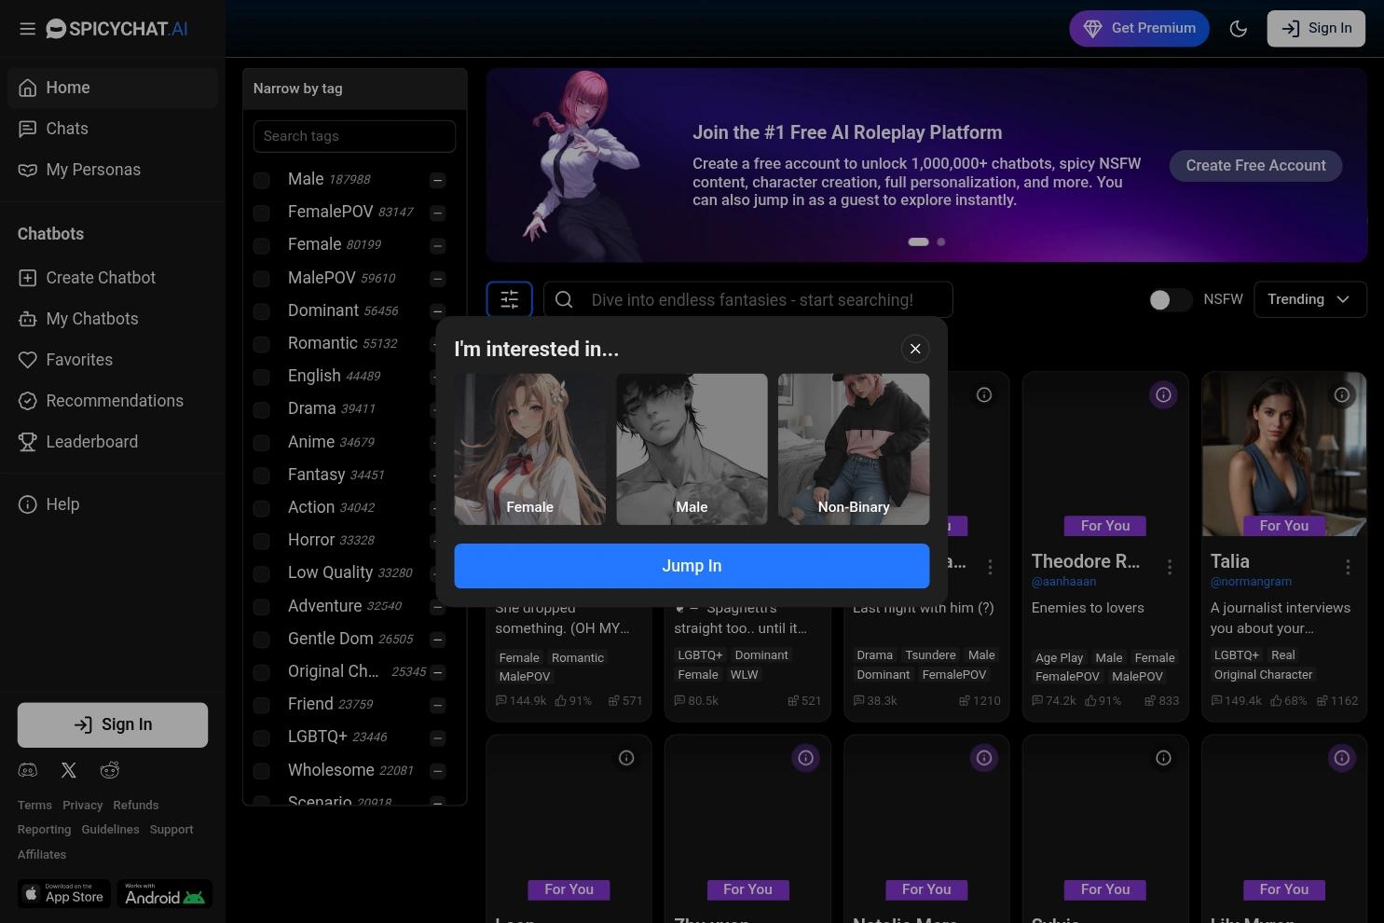This screenshot has height=923, width=1384.
Task: Open Chats in sidebar
Action: coord(113,129)
